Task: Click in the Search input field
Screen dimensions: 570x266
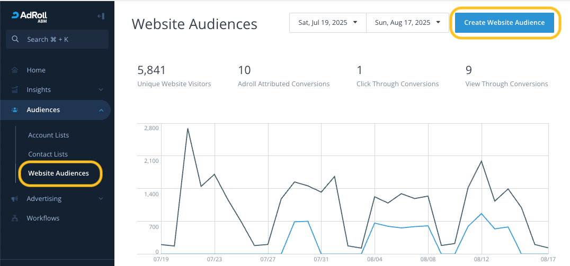Action: pyautogui.click(x=64, y=39)
